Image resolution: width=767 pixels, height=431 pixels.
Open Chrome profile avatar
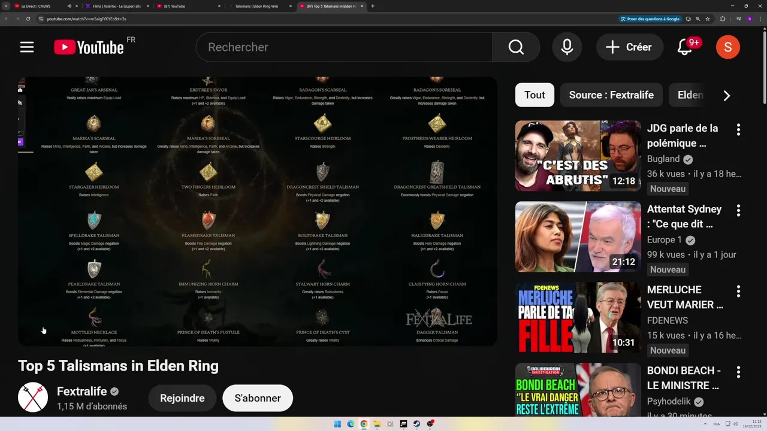click(749, 19)
